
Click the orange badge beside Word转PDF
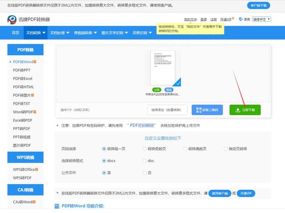click(x=35, y=112)
